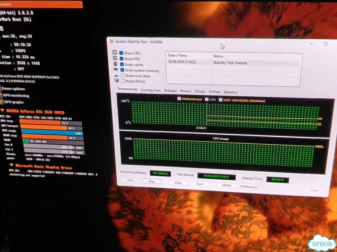Switch to the Unified tab
Viewport: 337px width, 252px height.
click(214, 92)
